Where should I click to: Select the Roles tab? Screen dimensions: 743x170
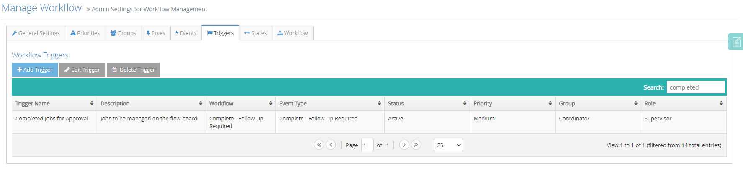point(156,33)
